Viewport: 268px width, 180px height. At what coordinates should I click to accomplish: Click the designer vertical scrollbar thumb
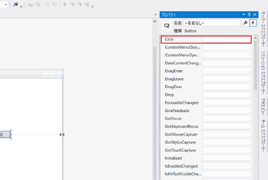[155, 113]
